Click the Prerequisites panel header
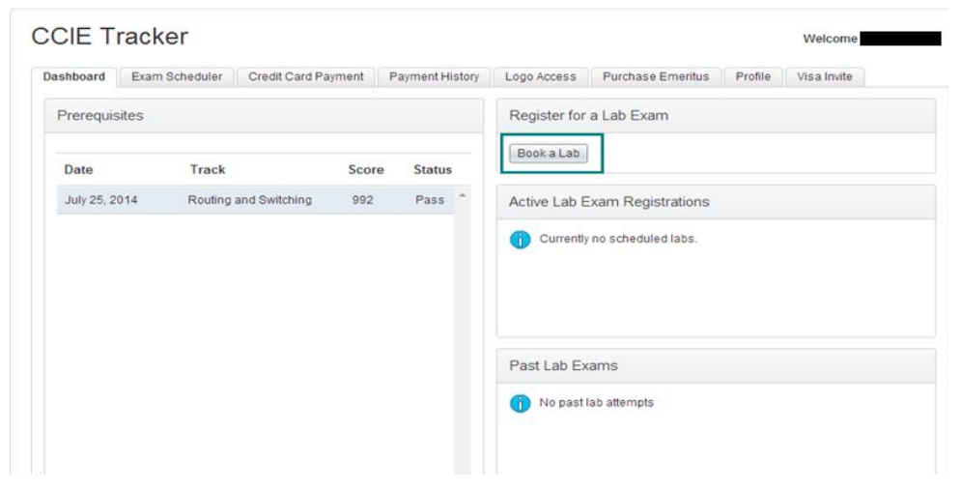The image size is (961, 490). coord(264,116)
